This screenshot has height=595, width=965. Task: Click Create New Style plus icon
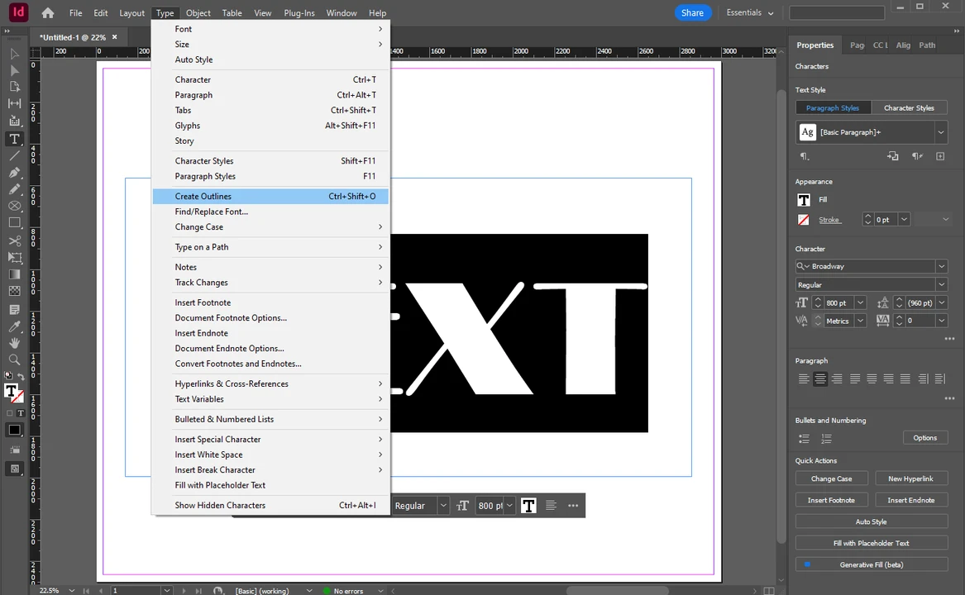[x=939, y=156]
